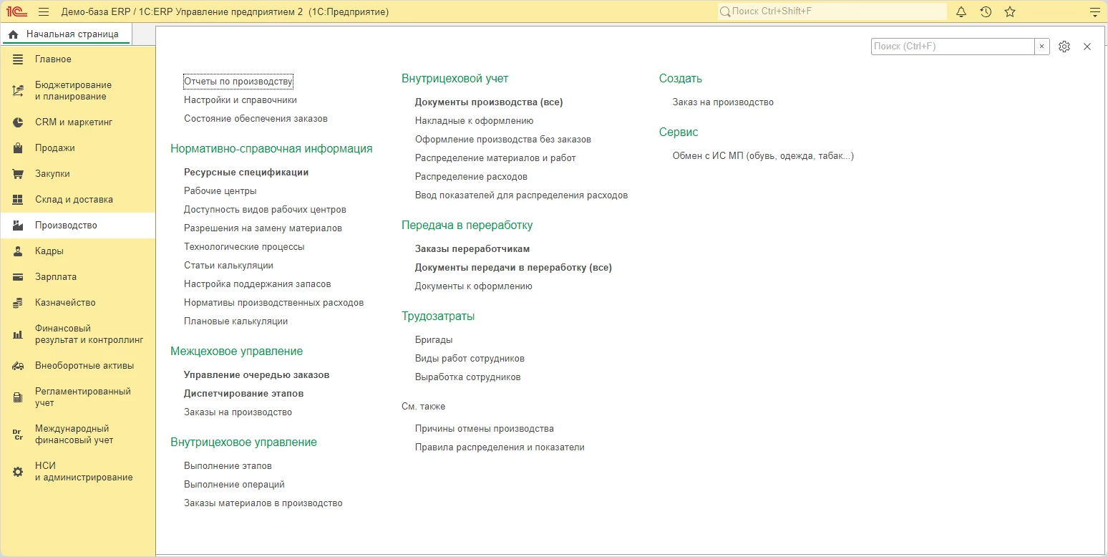Click the Регламентированный учет calculator icon
1108x557 pixels.
pos(18,397)
